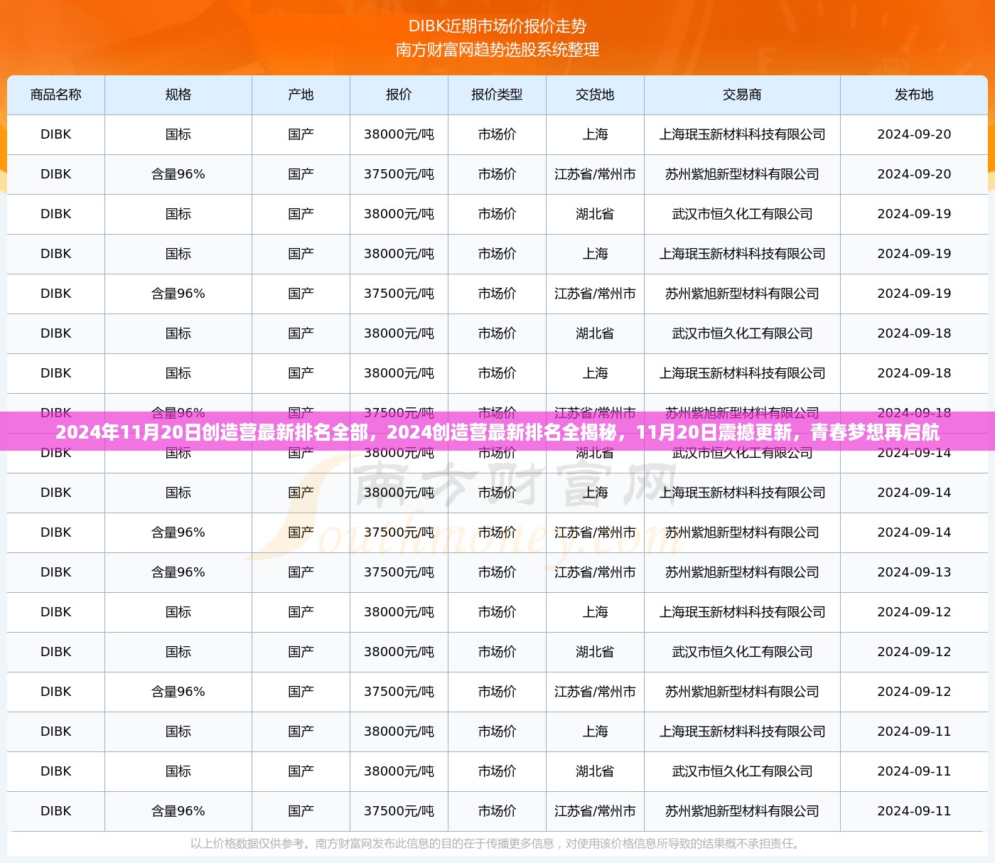995x863 pixels.
Task: Select 武汉市恒久化工有限公司 in the 2024-09-18 row
Action: click(x=742, y=333)
